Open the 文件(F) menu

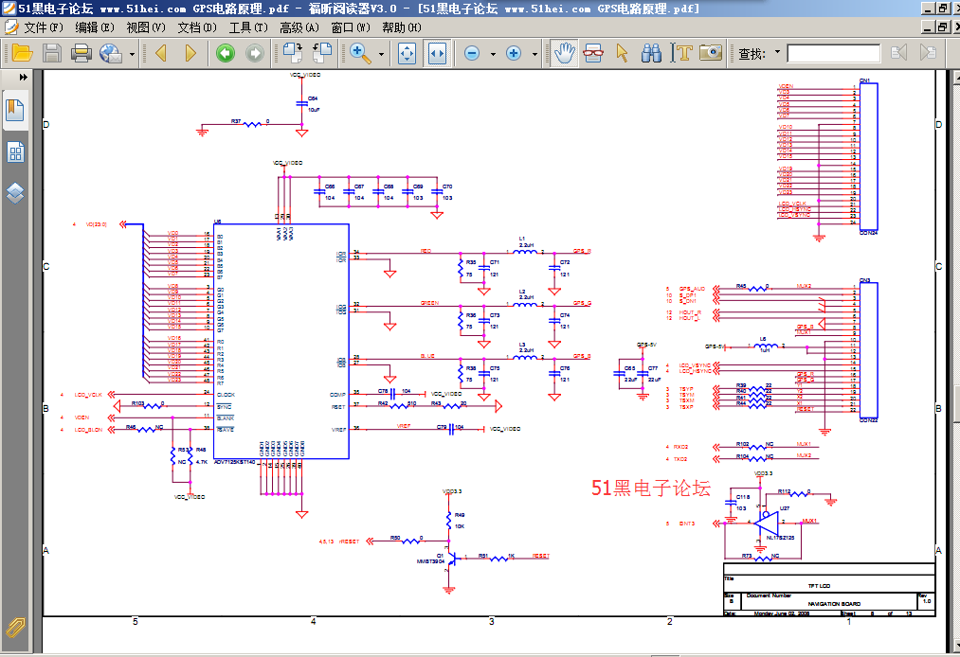[x=44, y=27]
